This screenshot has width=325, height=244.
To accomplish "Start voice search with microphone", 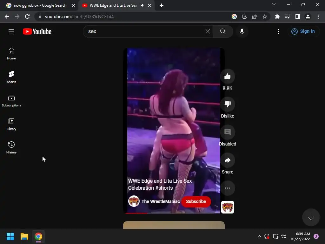I will click(242, 31).
